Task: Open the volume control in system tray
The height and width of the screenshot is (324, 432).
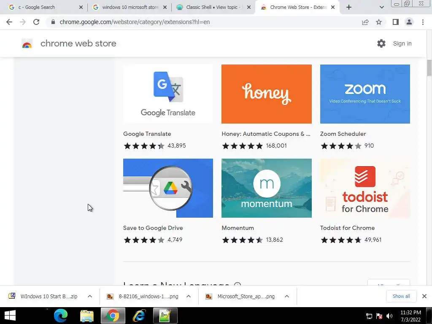Action: pyautogui.click(x=389, y=316)
